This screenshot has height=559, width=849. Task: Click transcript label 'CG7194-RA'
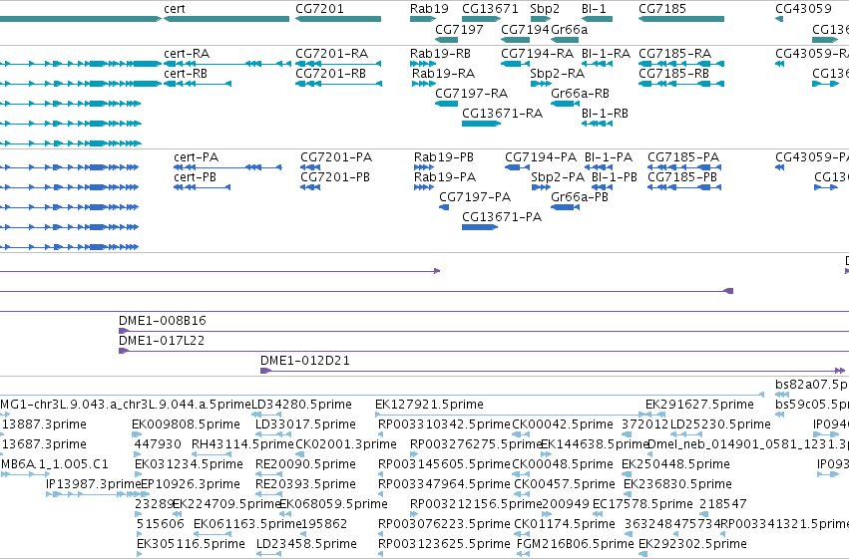(x=537, y=54)
